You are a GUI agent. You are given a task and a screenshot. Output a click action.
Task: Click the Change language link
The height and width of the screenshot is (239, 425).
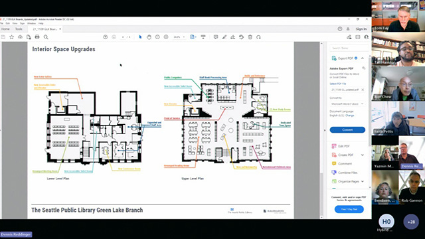[x=350, y=116]
